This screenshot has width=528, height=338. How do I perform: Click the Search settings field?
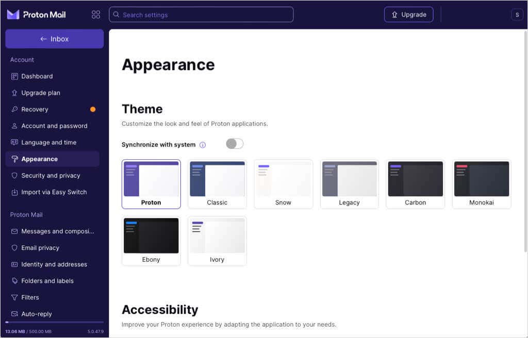(201, 14)
